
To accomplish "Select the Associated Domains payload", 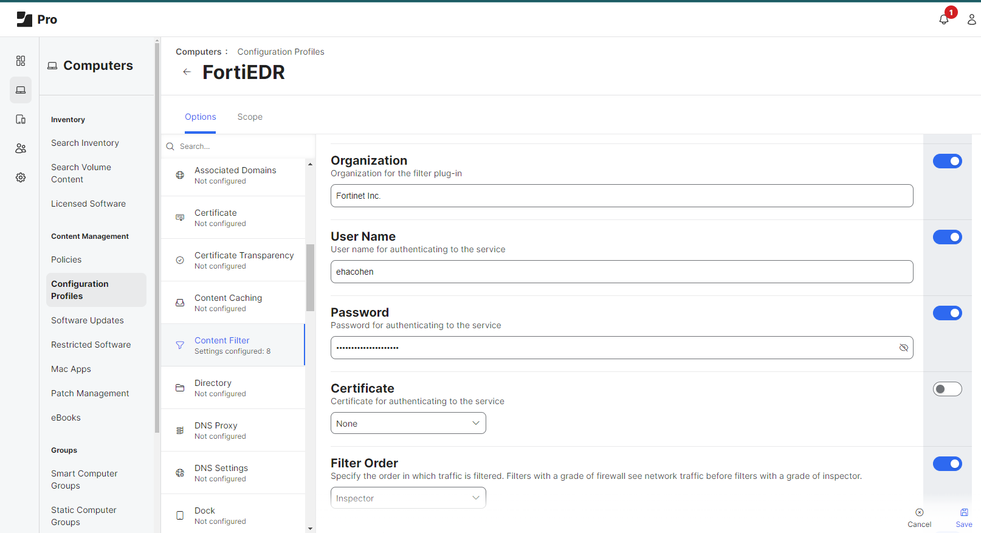I will pos(233,175).
